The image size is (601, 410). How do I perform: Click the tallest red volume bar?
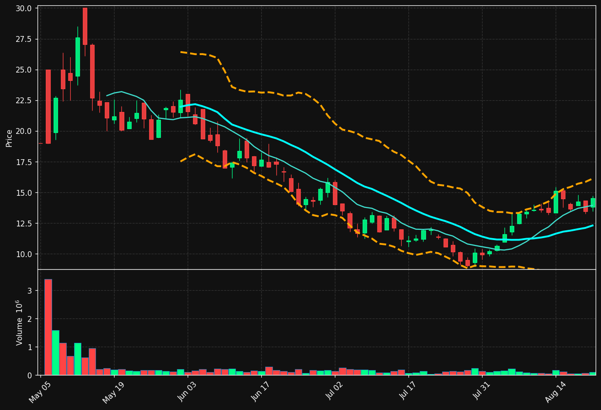(48, 327)
